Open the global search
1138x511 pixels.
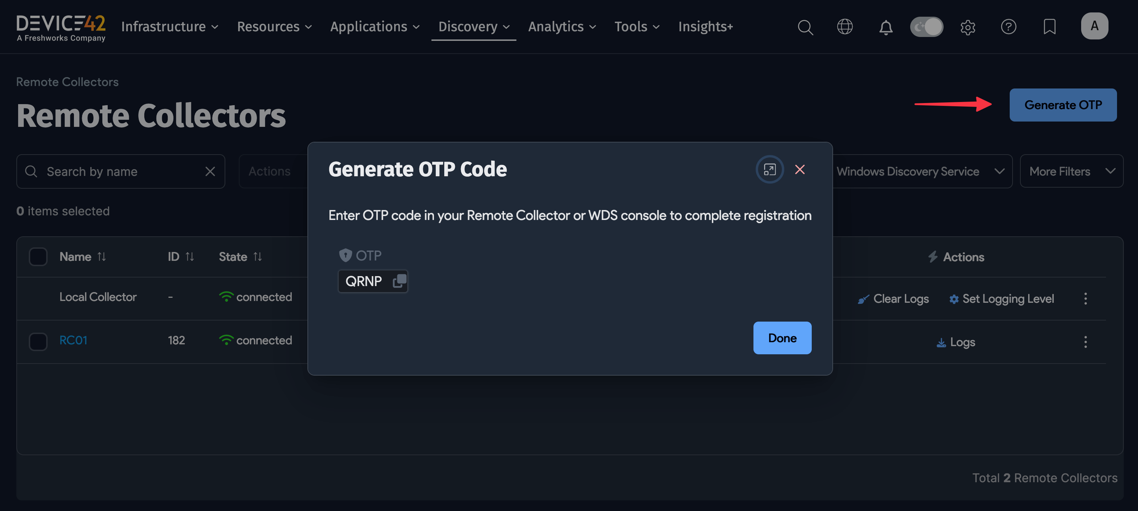click(805, 27)
